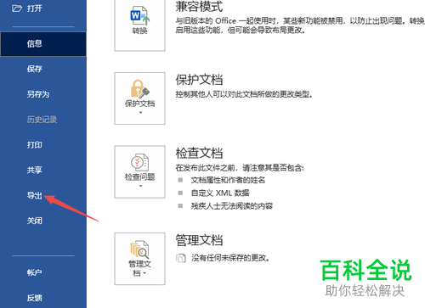Click the 检查文档 section heading

pos(199,153)
